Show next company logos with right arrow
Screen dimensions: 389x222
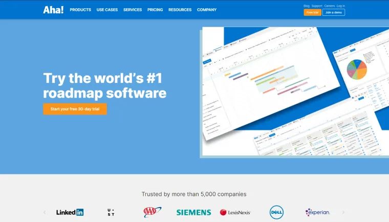coord(343,212)
